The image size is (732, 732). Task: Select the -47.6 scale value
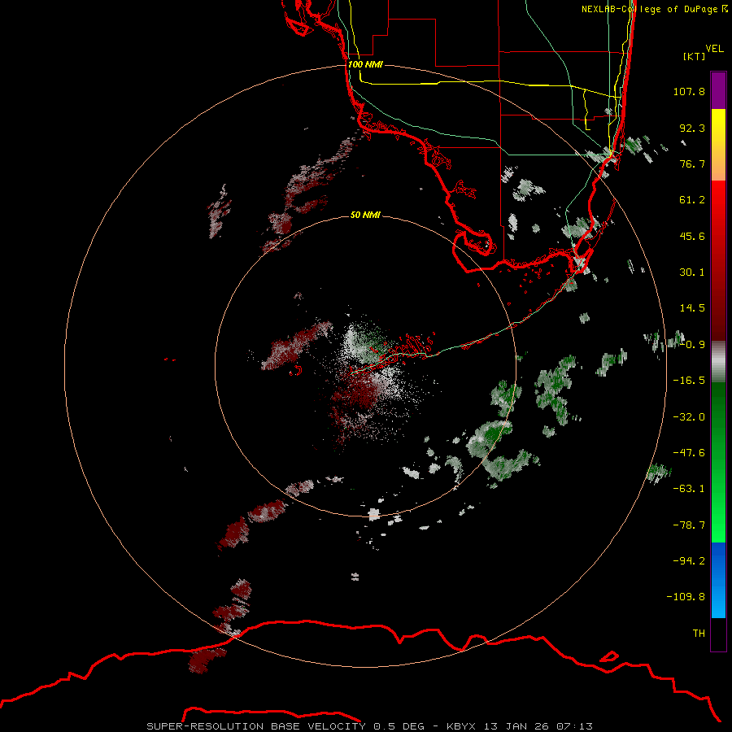coord(689,453)
